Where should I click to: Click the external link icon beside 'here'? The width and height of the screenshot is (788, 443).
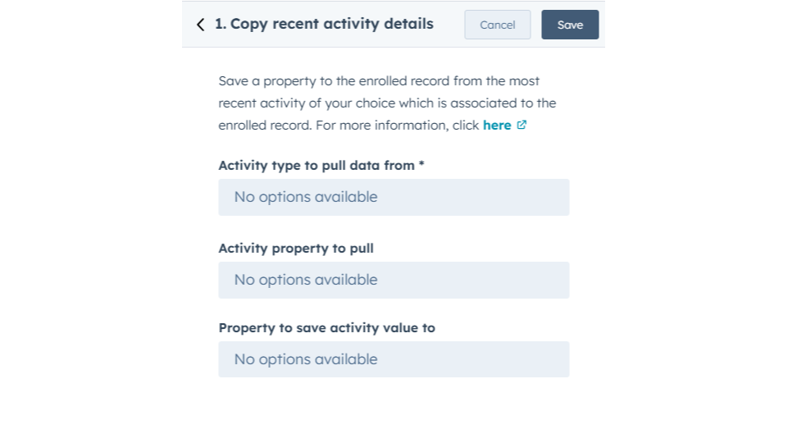coord(522,126)
